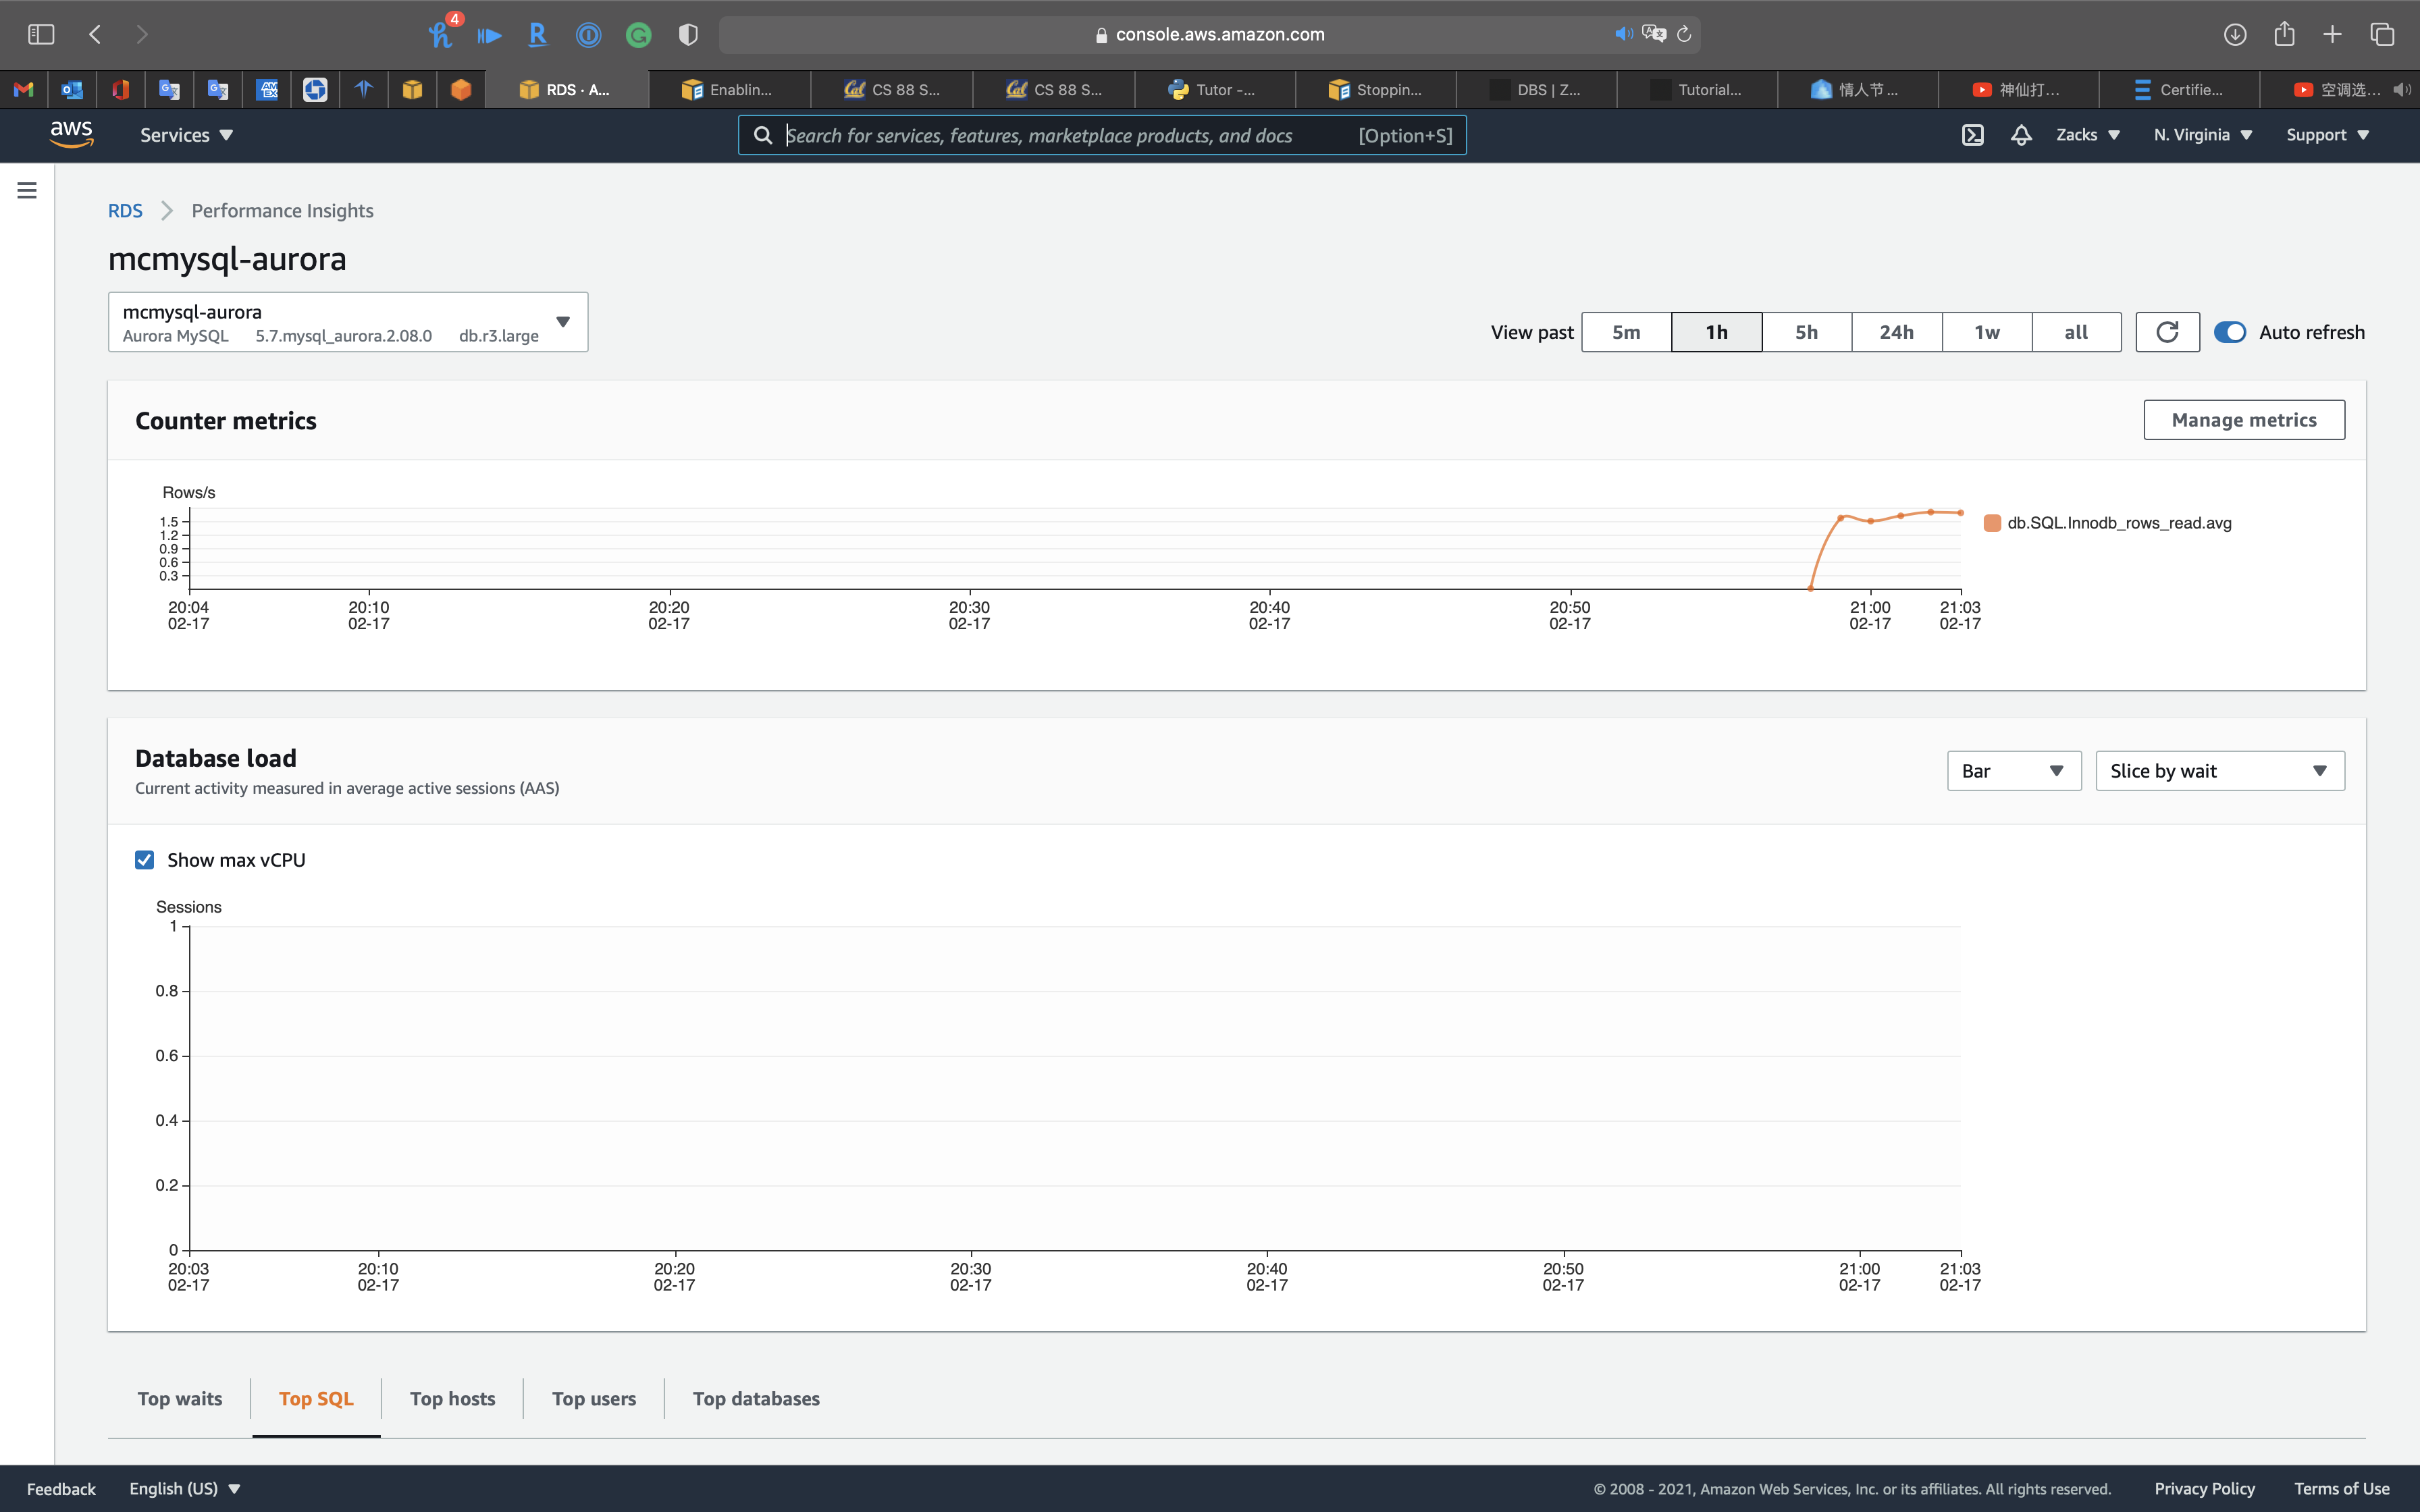Click the Safari sidebar toggle icon
The image size is (2420, 1512).
pos(41,35)
